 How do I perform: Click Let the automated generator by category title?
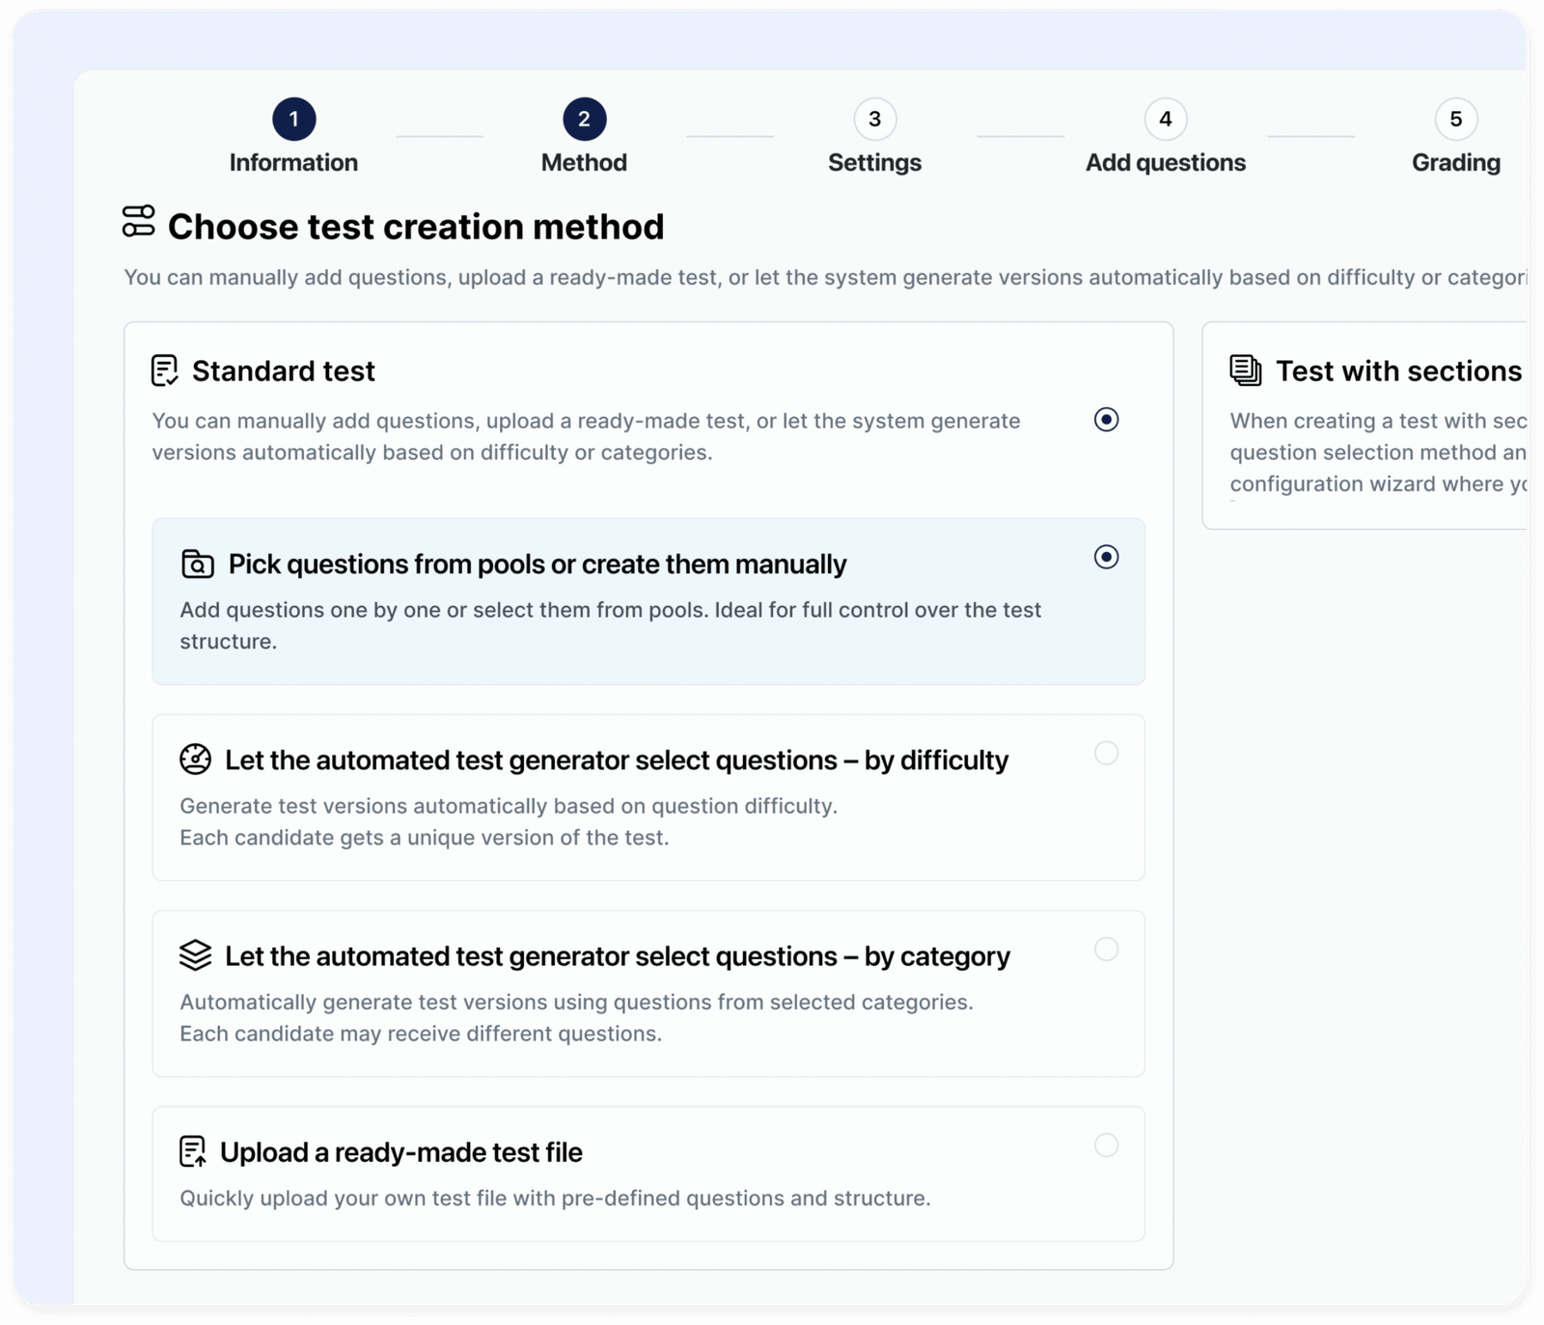coord(617,956)
